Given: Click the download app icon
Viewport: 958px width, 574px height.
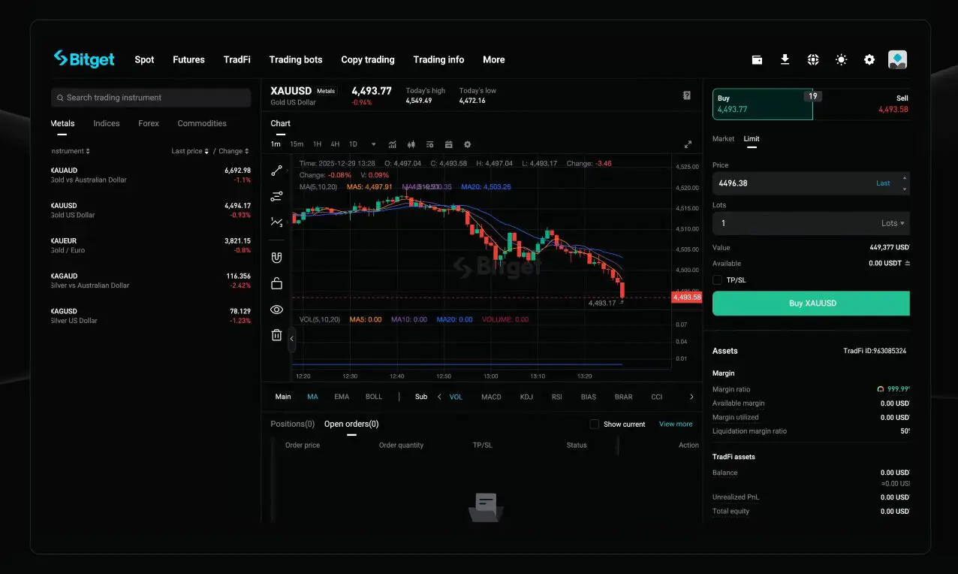Looking at the screenshot, I should 785,59.
